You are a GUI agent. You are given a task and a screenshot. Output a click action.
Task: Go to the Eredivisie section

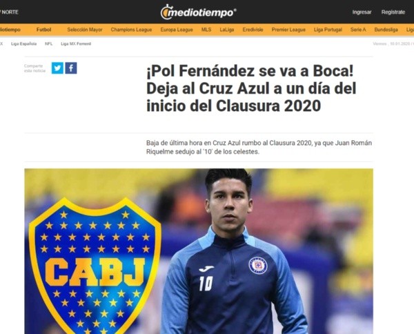click(x=253, y=30)
